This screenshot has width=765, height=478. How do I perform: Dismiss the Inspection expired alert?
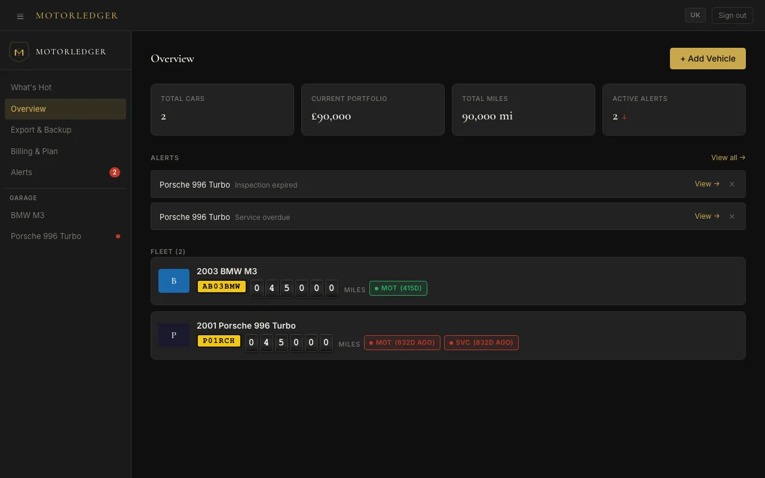pos(732,184)
